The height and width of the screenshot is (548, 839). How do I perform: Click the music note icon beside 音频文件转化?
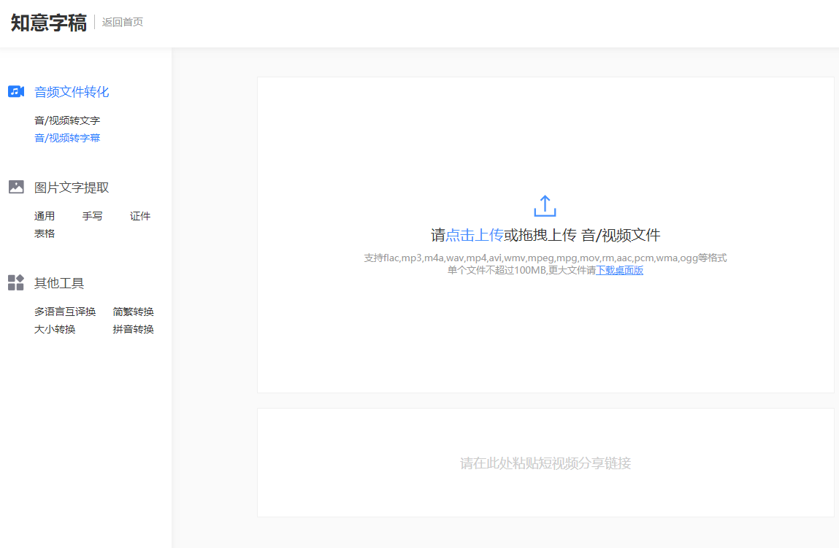(17, 91)
